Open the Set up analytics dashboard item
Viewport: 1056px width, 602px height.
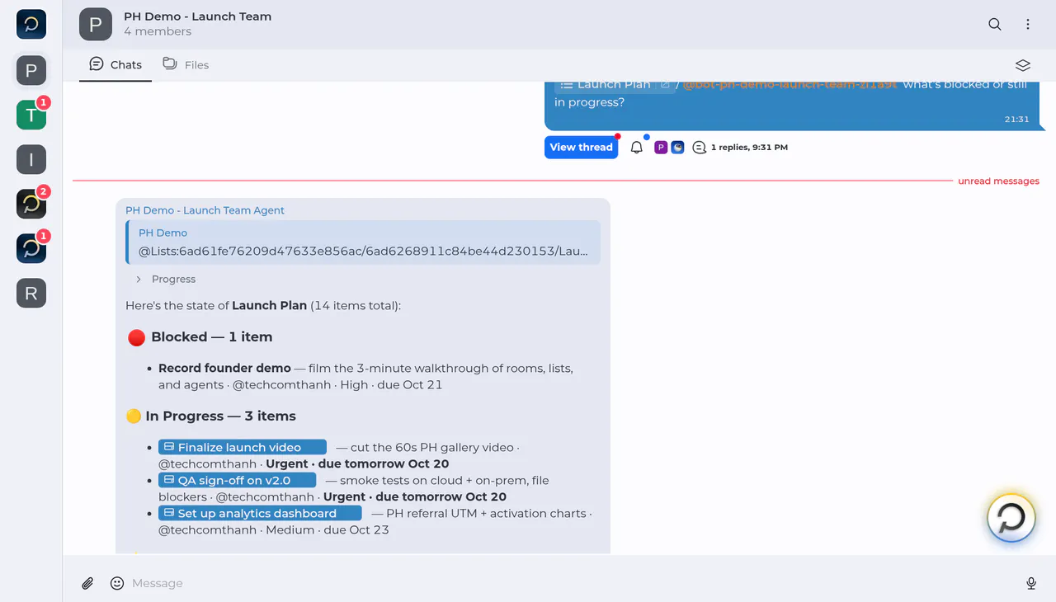[x=260, y=513]
